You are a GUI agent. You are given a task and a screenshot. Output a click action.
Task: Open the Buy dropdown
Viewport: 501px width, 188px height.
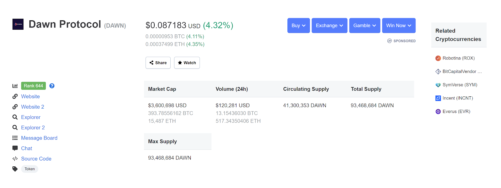point(298,25)
